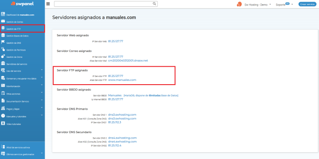This screenshot has height=159, width=319.
Task: Open Árbol de servicios activos icon
Action: pyautogui.click(x=3, y=147)
